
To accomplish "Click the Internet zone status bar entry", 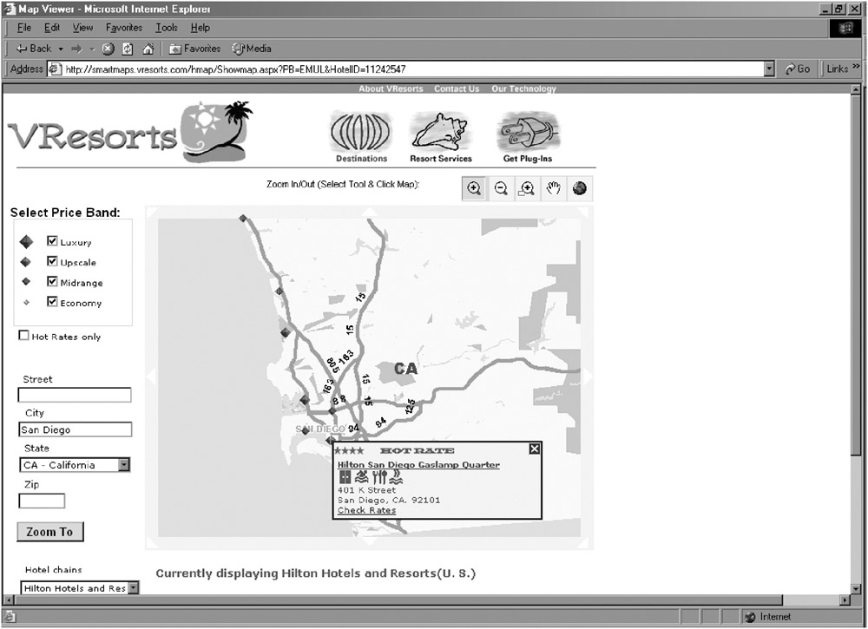I will pyautogui.click(x=768, y=617).
